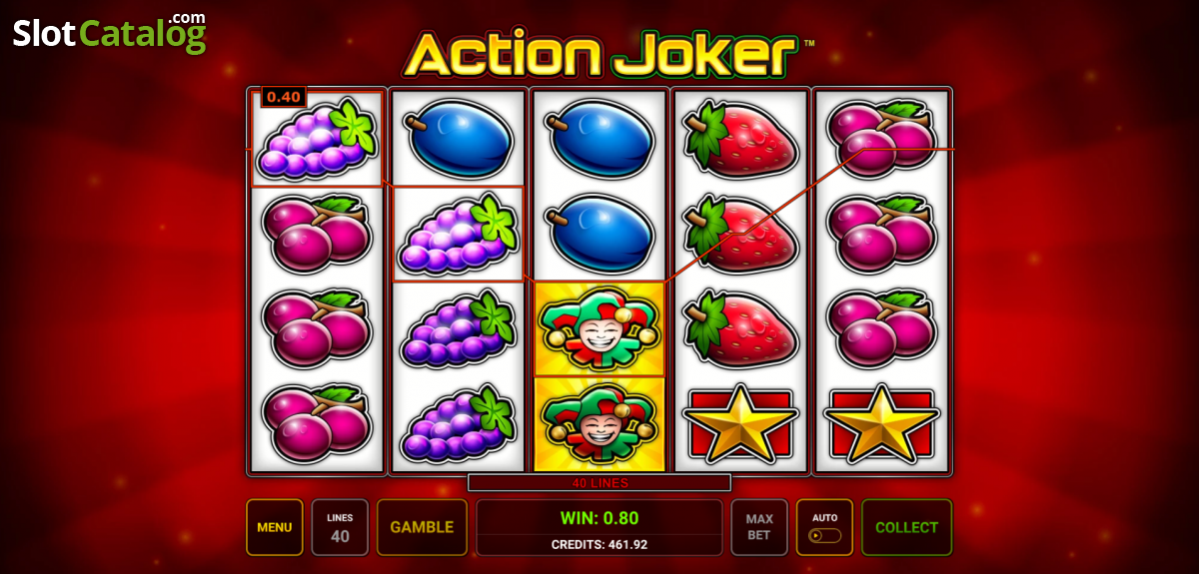Click the highlighted grapes on reel one
This screenshot has width=1199, height=574.
point(317,140)
